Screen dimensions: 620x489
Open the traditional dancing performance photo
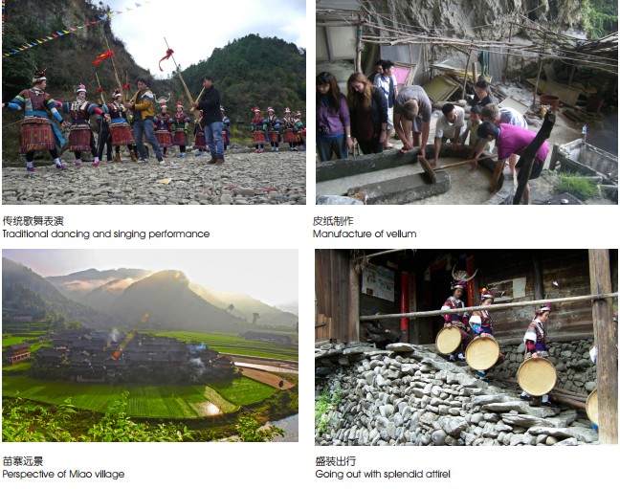click(154, 102)
